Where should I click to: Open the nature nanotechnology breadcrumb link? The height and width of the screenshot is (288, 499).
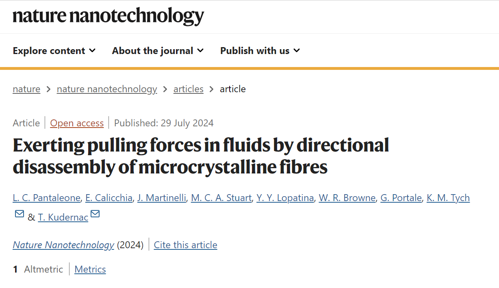[x=107, y=89]
